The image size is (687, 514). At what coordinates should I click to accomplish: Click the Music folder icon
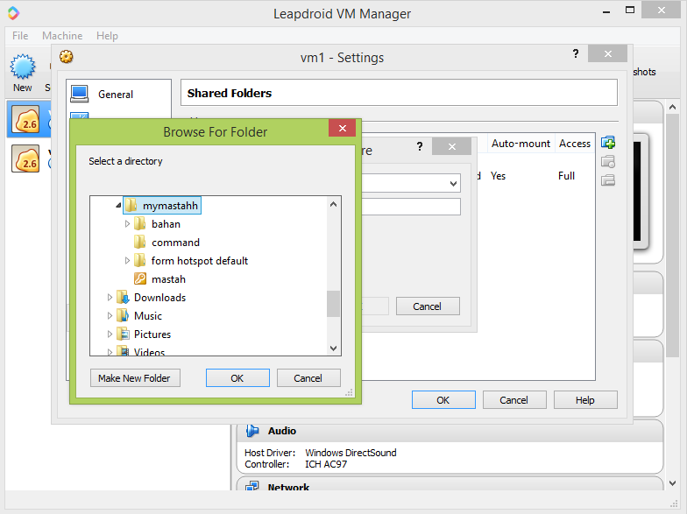click(123, 315)
